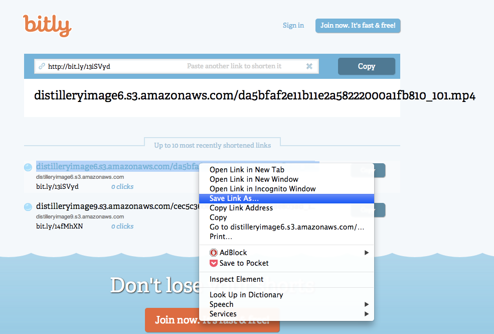The image size is (494, 334).
Task: View 0 clicks for bit.ly/13iSVyd
Action: click(x=122, y=186)
